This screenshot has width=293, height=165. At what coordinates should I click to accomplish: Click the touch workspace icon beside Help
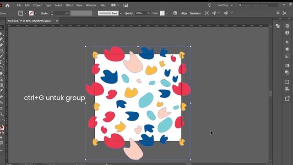tap(125, 5)
